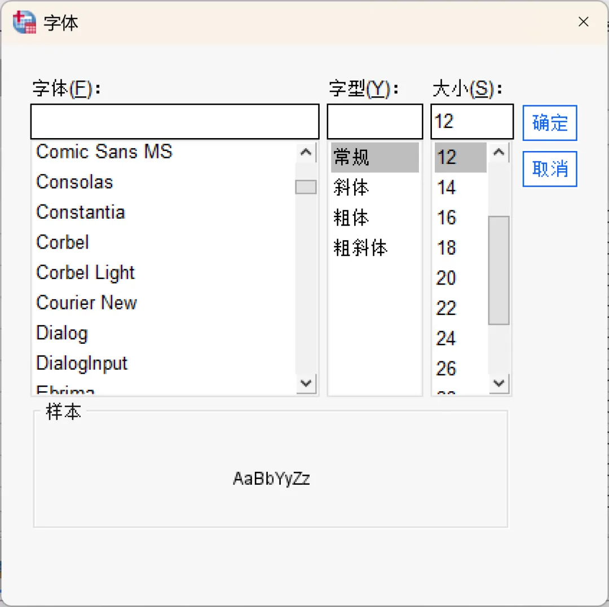Click the app icon in title bar
Viewport: 609px width, 607px height.
24,23
